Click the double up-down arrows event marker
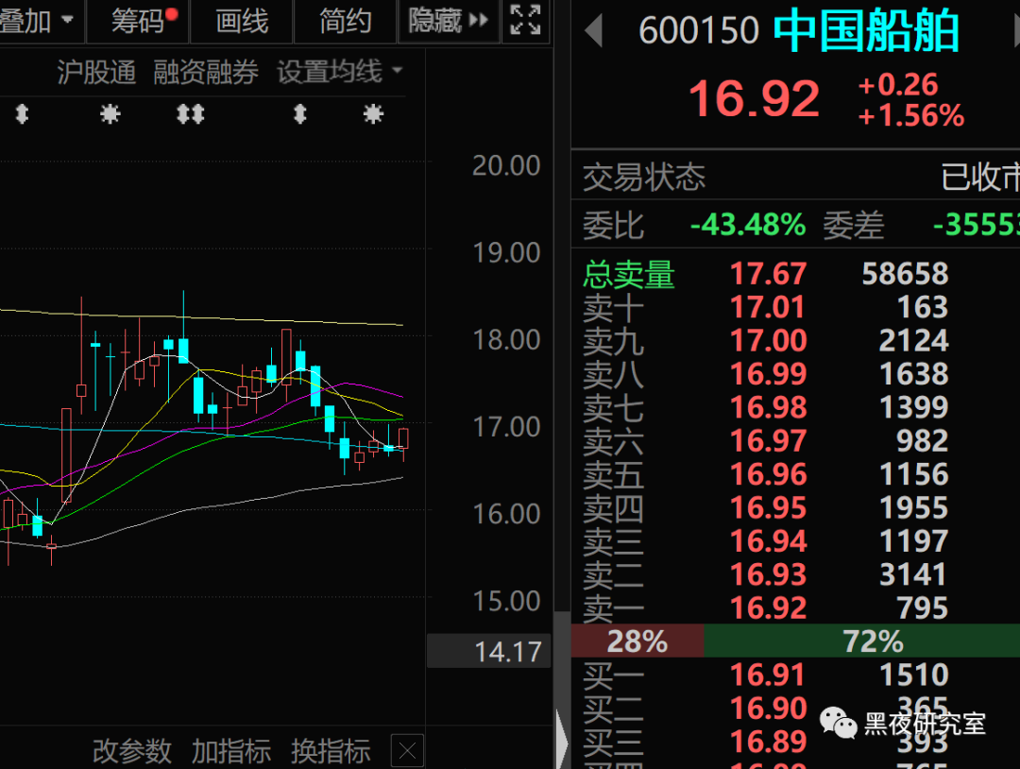Image resolution: width=1020 pixels, height=769 pixels. point(191,114)
